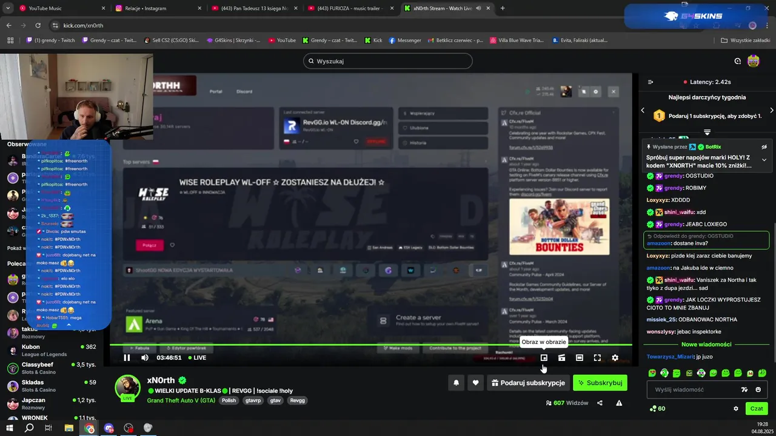This screenshot has height=436, width=776.
Task: Open the channel points balance showing 60
Action: tap(657, 409)
